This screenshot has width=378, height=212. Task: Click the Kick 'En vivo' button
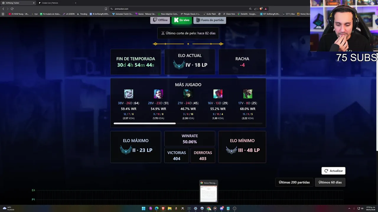[x=182, y=20]
